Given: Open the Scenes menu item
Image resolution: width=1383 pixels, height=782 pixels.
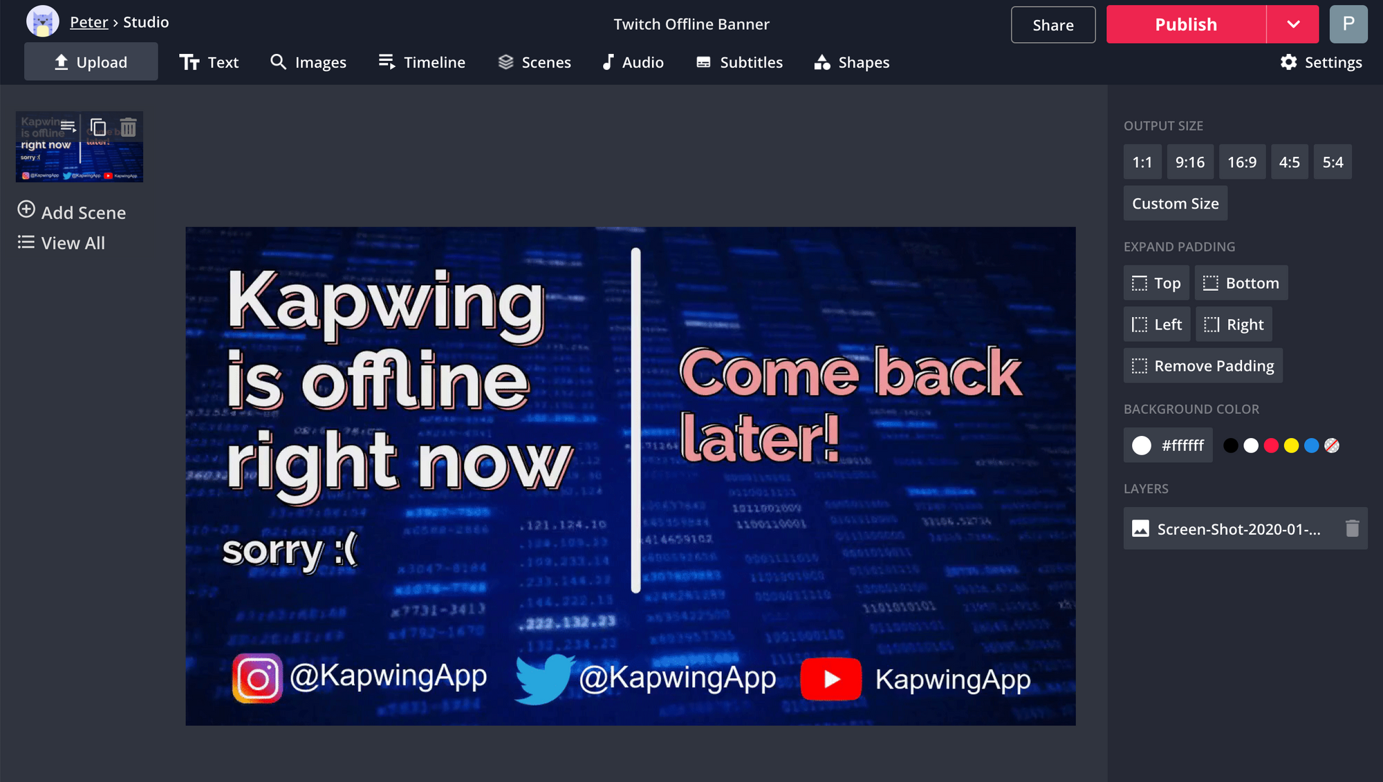Looking at the screenshot, I should point(535,62).
